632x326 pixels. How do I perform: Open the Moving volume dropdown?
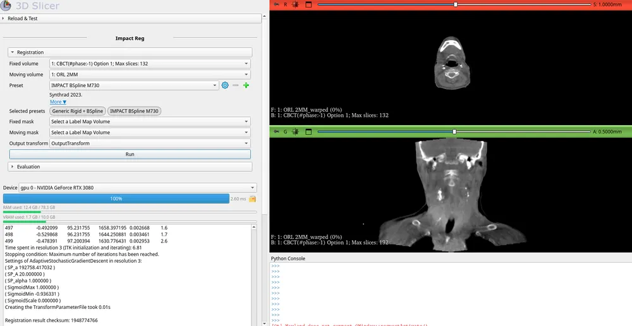150,75
